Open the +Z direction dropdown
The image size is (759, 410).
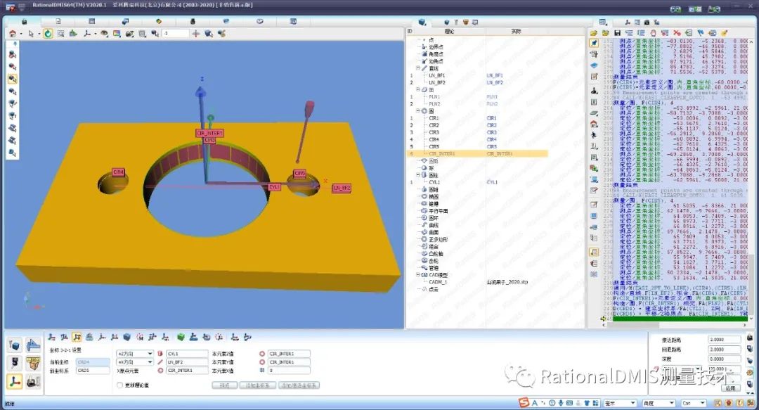[x=150, y=353]
